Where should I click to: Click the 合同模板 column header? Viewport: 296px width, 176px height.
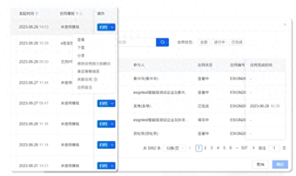coord(67,14)
